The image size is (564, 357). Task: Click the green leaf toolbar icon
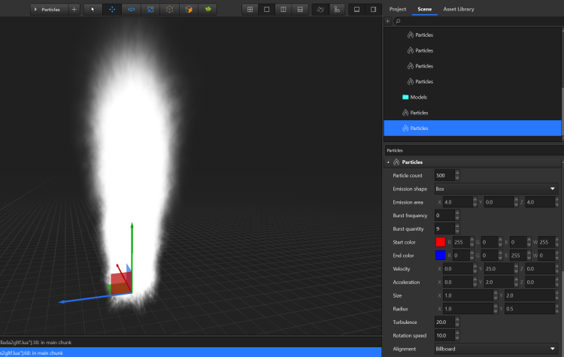click(208, 10)
